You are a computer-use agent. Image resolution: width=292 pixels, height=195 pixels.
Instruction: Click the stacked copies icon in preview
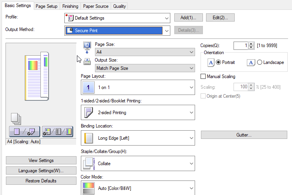[16, 119]
